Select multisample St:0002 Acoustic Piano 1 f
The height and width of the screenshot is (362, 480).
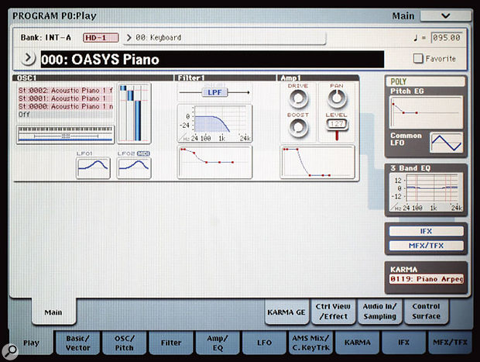(65, 91)
